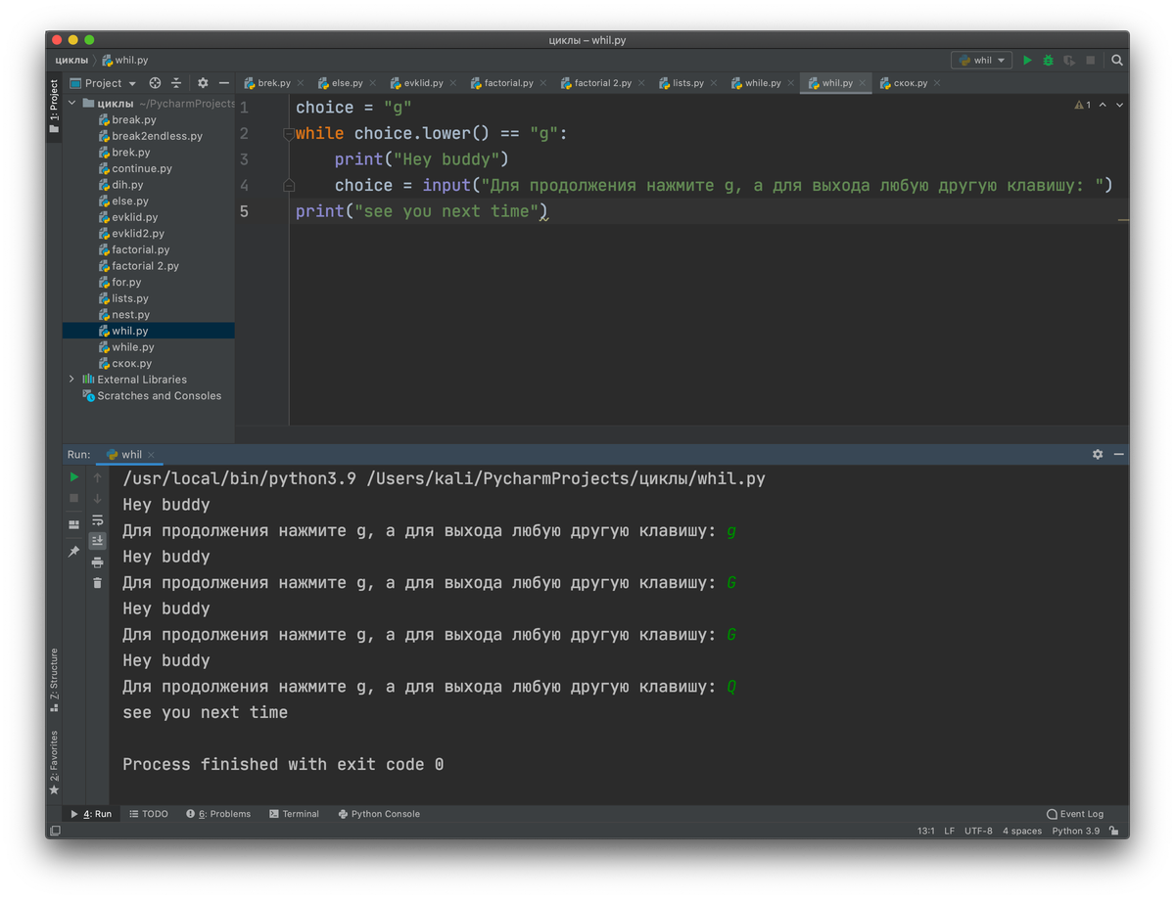The width and height of the screenshot is (1175, 899).
Task: Open the Event Log
Action: coord(1074,814)
